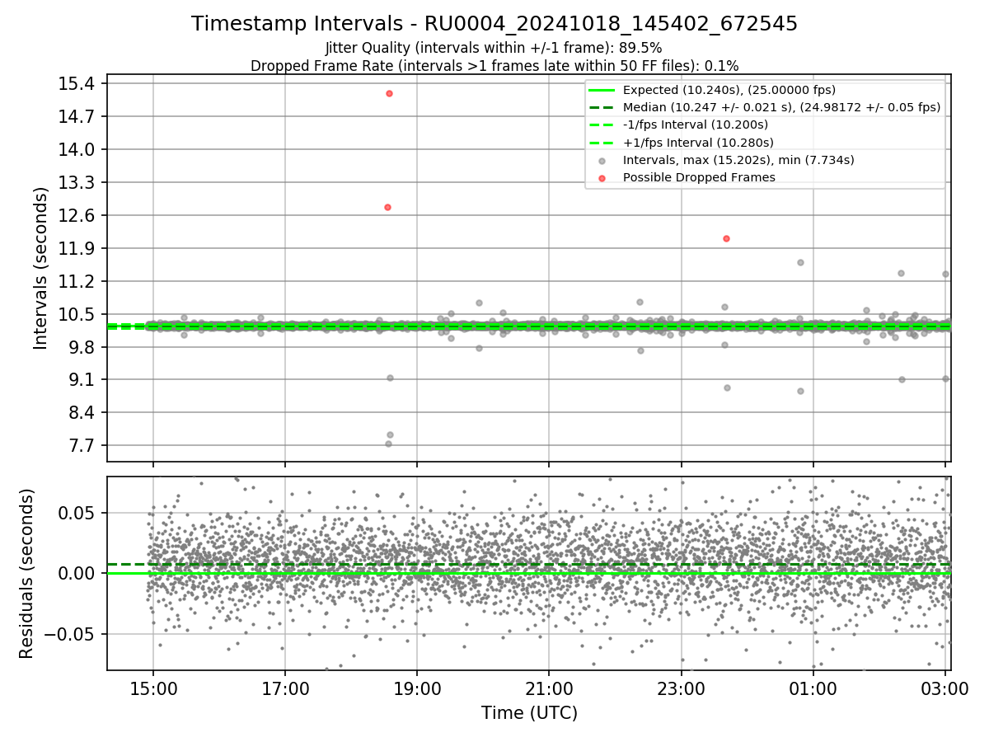989x742 pixels.
Task: Click legend entry "-1/fps Interval (10.200s)"
Action: point(696,124)
